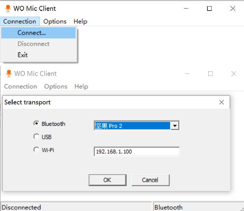Select Exit from the Connection menu
The image size is (244, 211).
[23, 55]
